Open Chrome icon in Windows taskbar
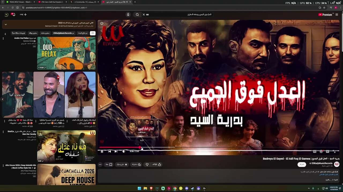The image size is (343, 192). point(175,189)
